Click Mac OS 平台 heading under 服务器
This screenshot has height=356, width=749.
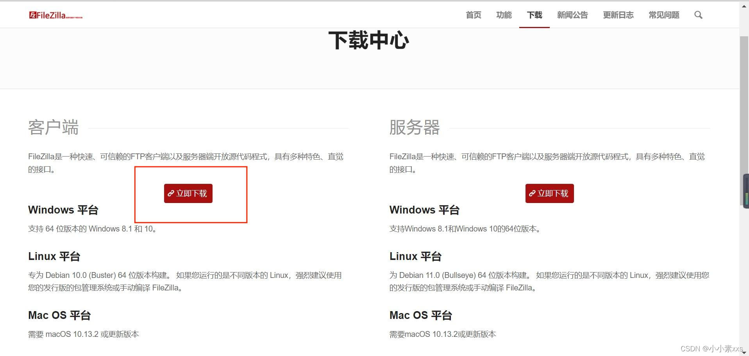[421, 315]
